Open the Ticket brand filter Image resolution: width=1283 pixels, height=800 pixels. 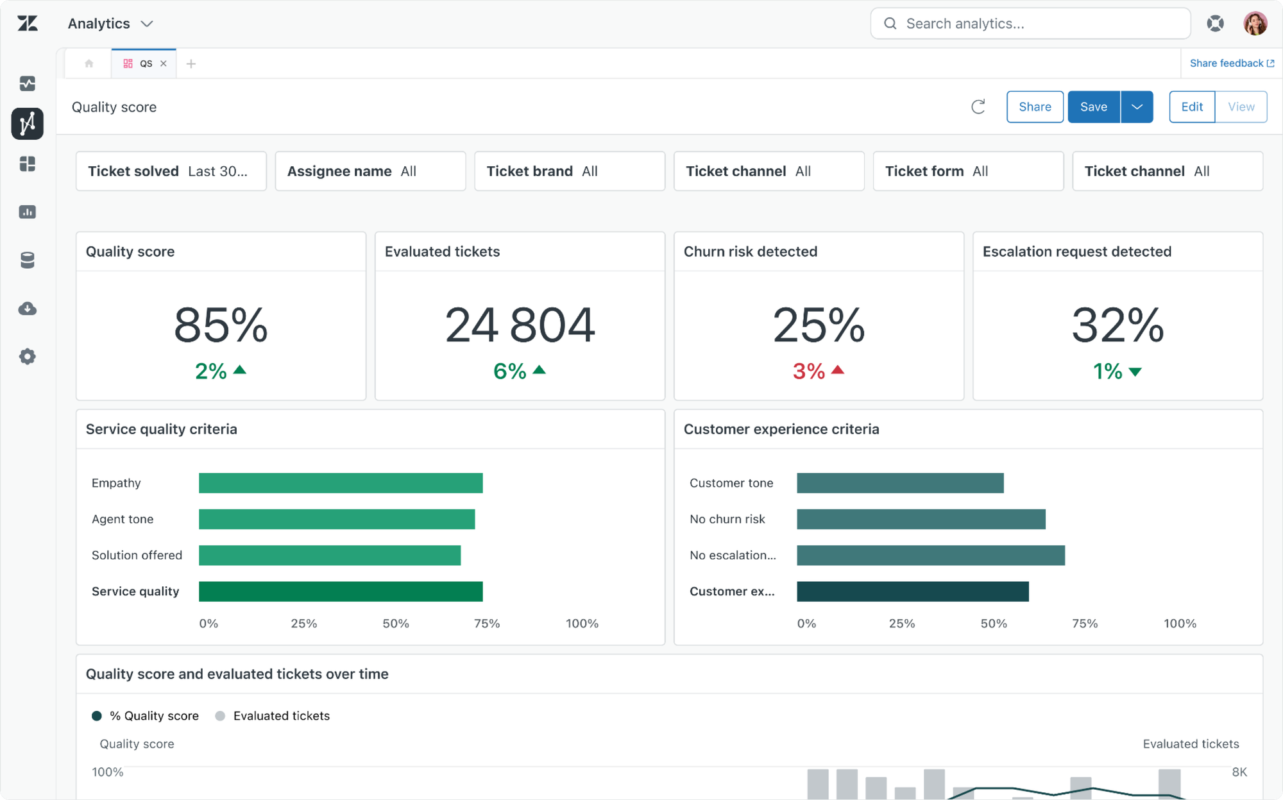coord(570,171)
